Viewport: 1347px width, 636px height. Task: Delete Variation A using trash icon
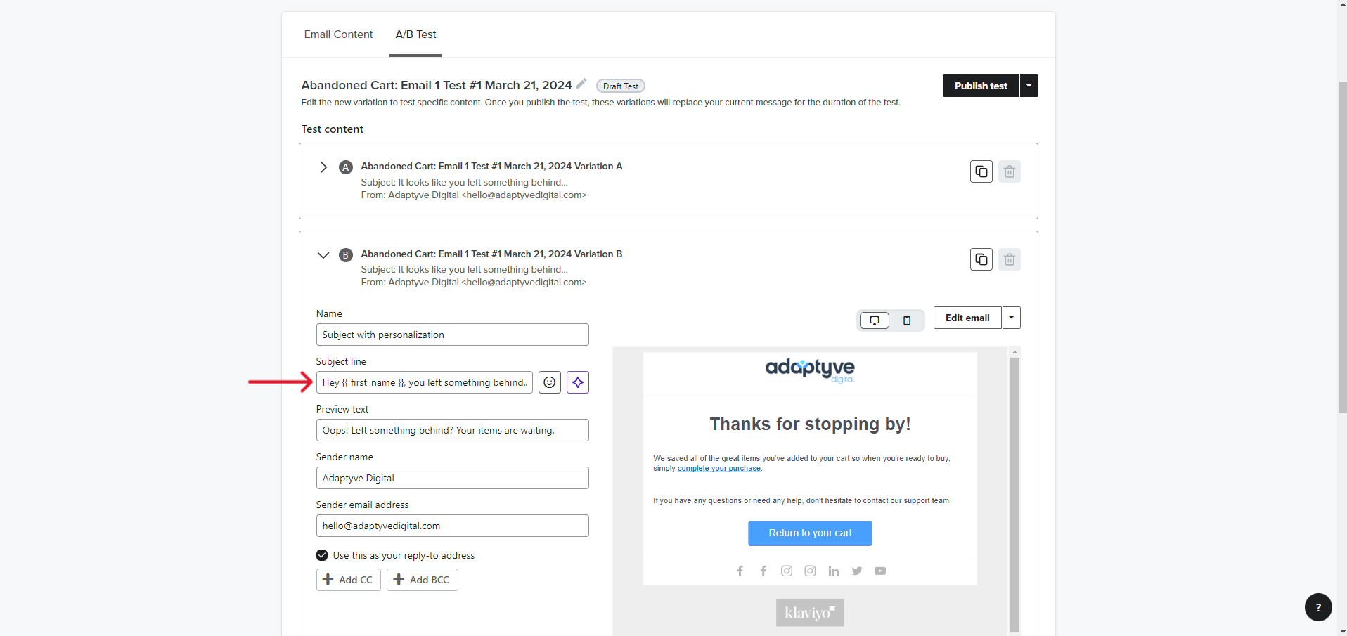click(1009, 171)
